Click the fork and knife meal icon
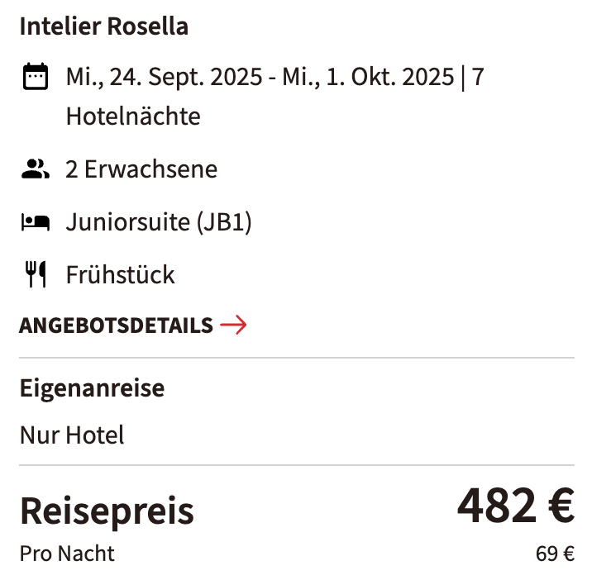 [36, 274]
